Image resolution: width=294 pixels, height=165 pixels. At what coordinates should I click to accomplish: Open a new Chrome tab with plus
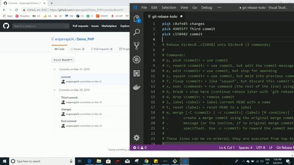(x=51, y=3)
